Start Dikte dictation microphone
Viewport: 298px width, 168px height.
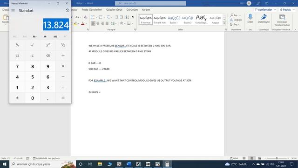(x=250, y=18)
